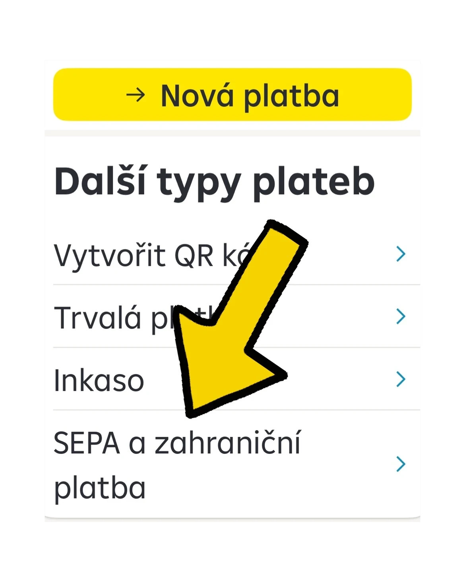The image size is (465, 582).
Task: Open SEPA a zahraniční platba
Action: coord(177,464)
